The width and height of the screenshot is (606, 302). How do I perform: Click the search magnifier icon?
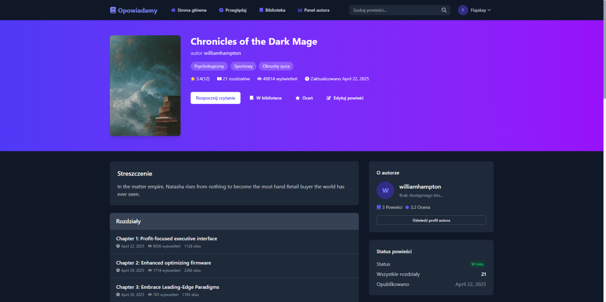pyautogui.click(x=444, y=10)
